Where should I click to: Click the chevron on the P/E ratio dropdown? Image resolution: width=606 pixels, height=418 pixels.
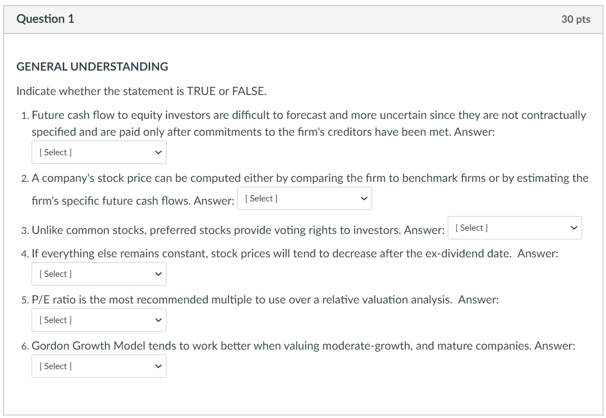click(x=158, y=320)
